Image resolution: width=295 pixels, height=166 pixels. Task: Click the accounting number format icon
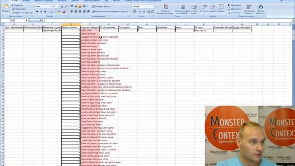[134, 12]
